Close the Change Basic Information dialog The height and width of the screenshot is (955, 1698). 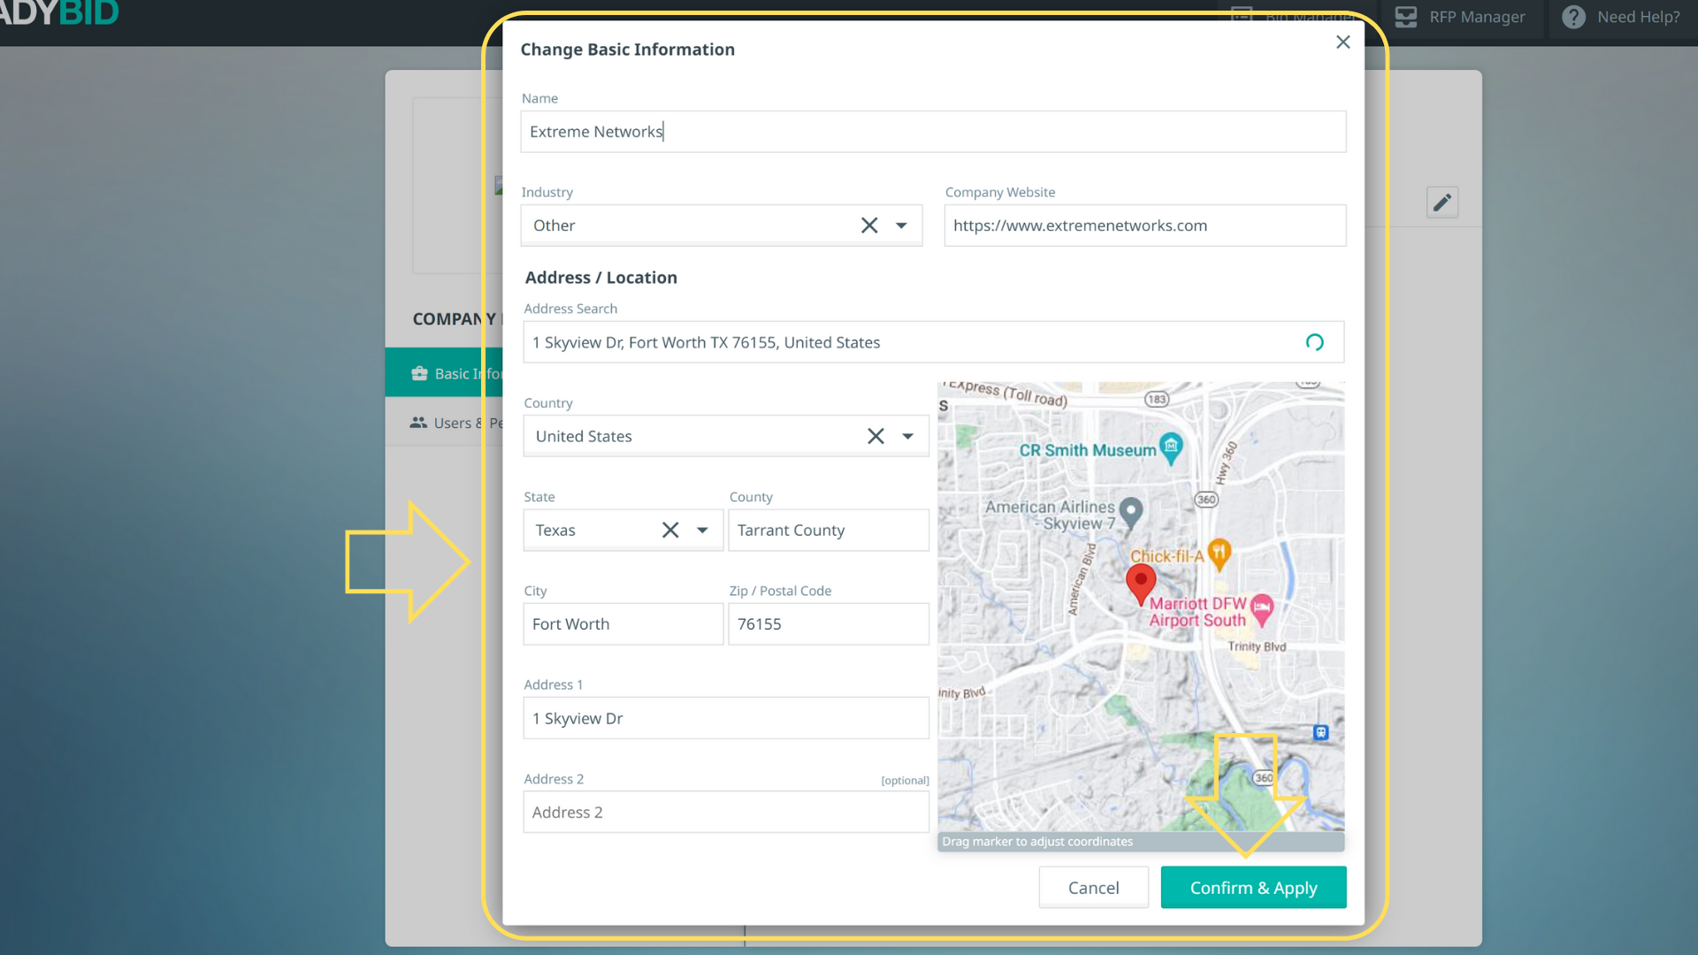tap(1342, 42)
